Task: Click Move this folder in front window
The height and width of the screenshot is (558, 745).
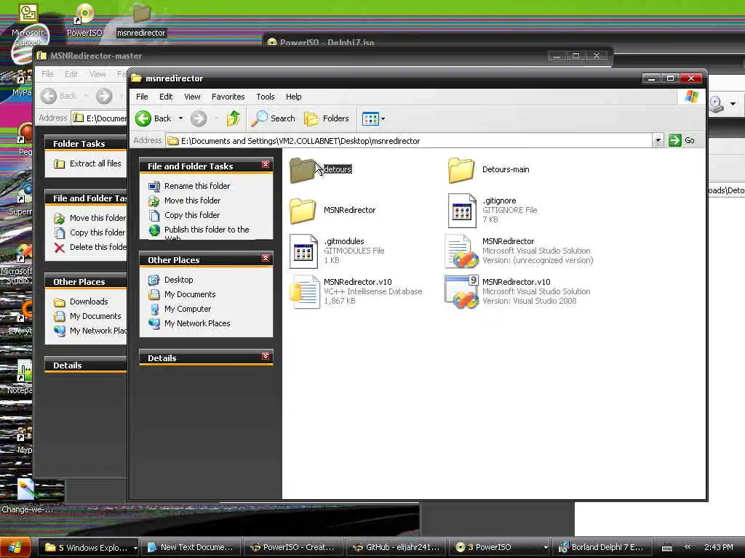Action: coord(192,201)
